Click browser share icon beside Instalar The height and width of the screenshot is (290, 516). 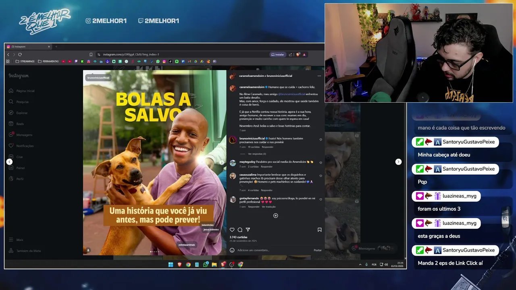click(x=290, y=54)
